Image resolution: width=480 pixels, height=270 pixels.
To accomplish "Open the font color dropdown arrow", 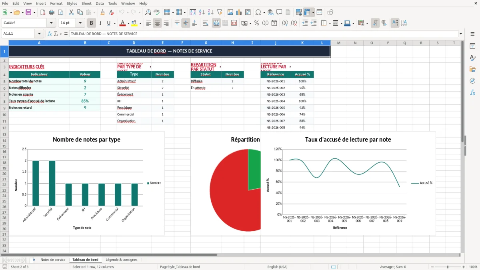I will [x=128, y=23].
